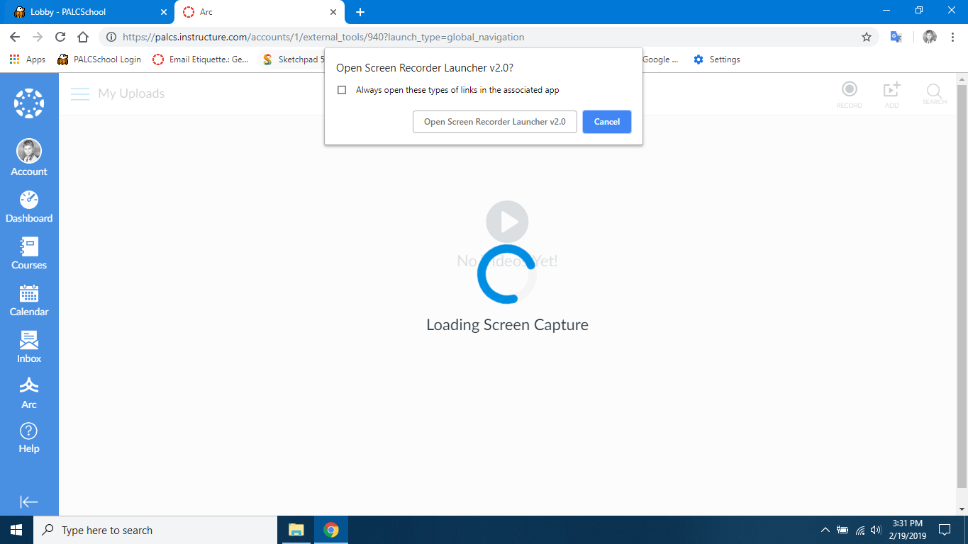The height and width of the screenshot is (544, 968).
Task: Click Chrome icon in taskbar
Action: coord(331,530)
